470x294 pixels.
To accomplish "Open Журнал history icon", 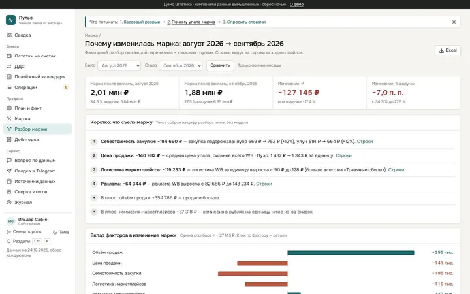I will click(x=9, y=202).
